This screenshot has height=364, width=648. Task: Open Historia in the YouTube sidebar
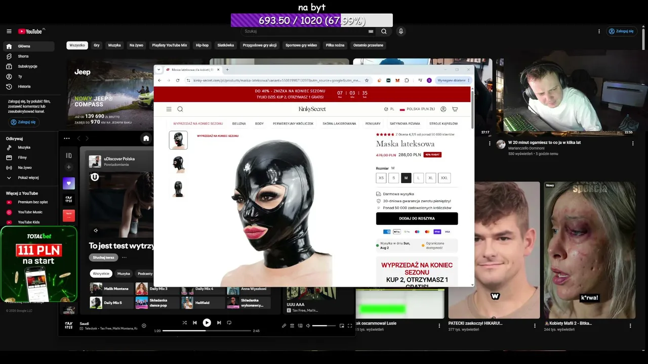29,86
